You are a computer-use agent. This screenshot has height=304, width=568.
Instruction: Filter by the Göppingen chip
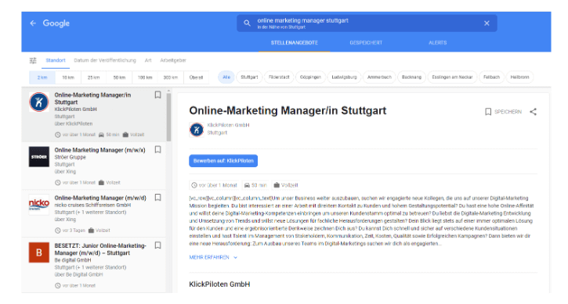(x=310, y=77)
